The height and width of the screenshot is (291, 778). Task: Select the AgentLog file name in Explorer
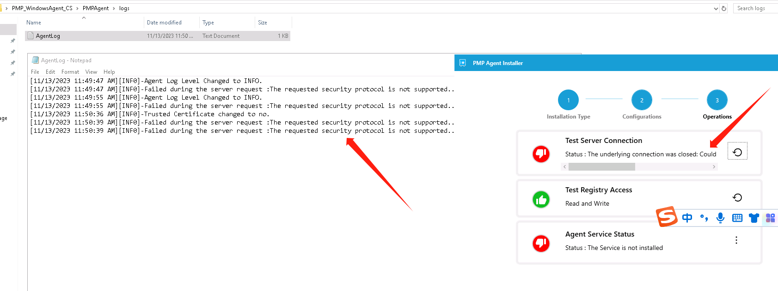(48, 36)
